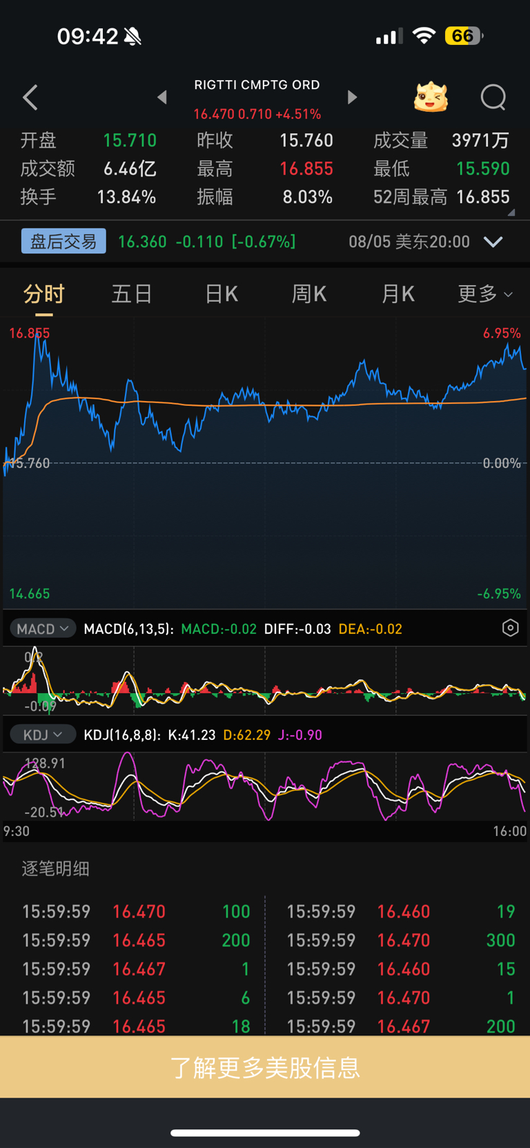Switch to the 月K tab
This screenshot has width=530, height=1148.
[x=397, y=294]
